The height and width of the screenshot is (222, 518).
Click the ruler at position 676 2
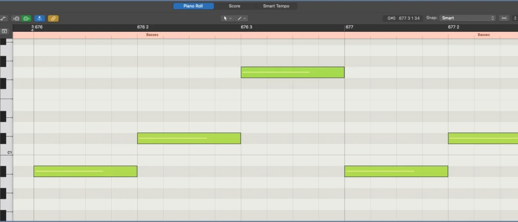coord(143,27)
